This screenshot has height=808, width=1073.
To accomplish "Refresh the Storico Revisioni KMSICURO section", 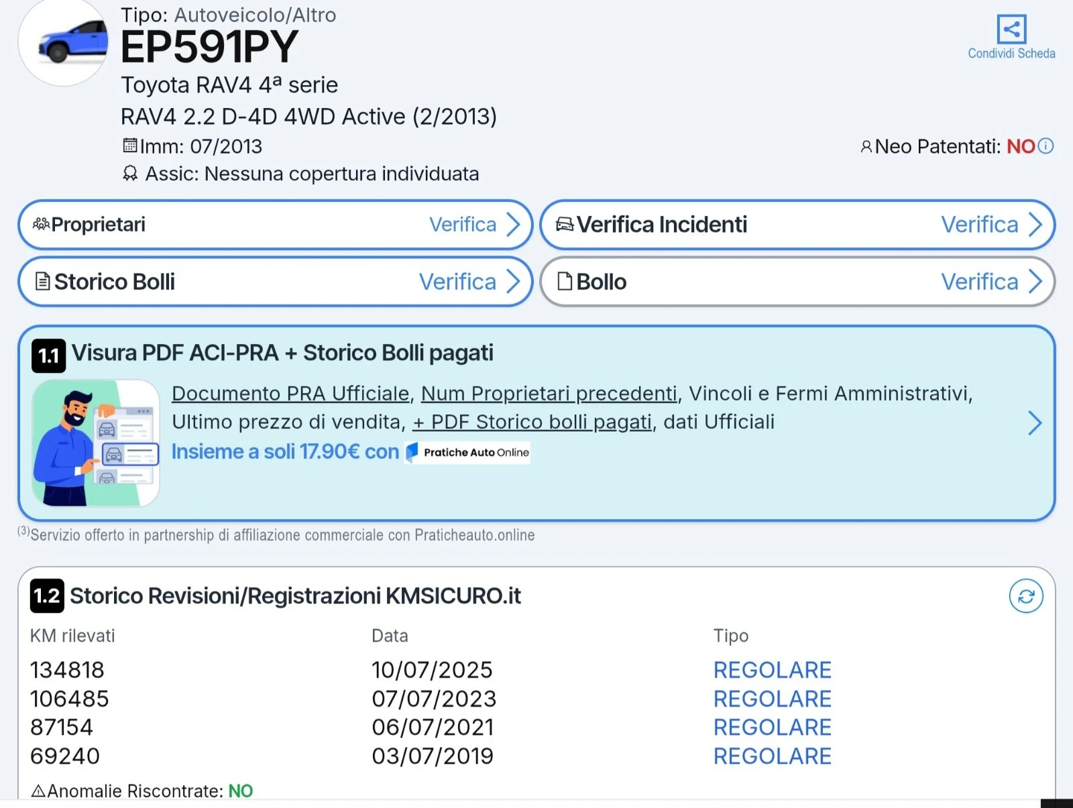I will click(1026, 596).
